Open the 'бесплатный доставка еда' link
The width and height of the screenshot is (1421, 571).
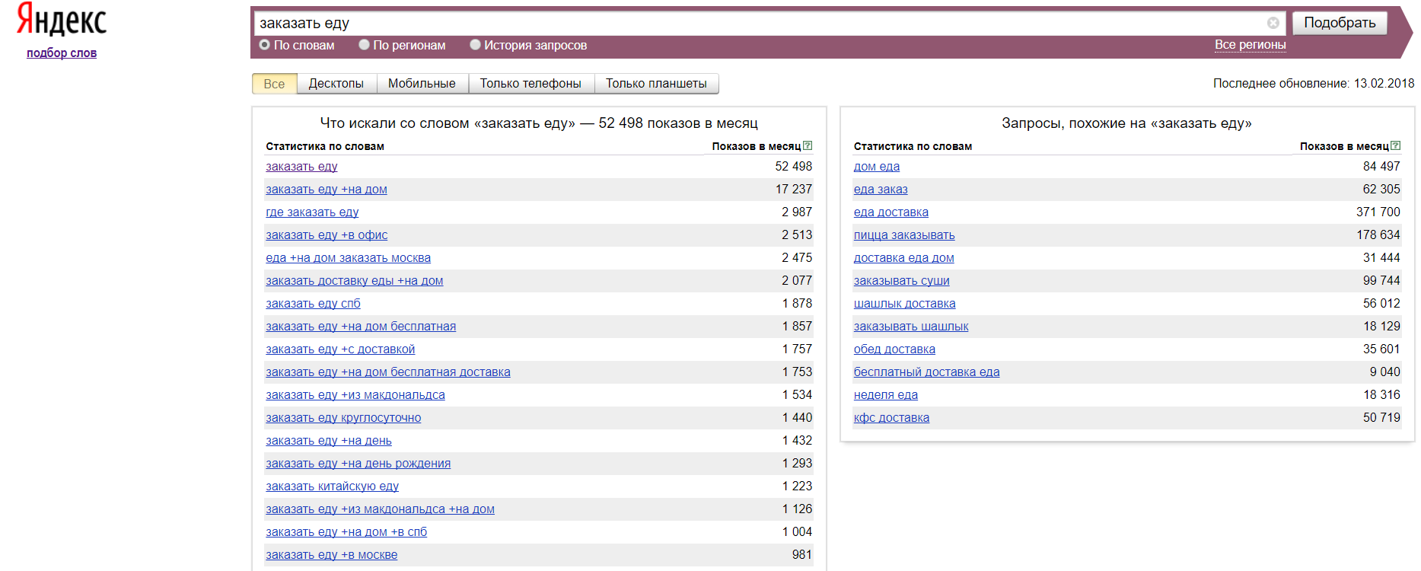coord(927,372)
